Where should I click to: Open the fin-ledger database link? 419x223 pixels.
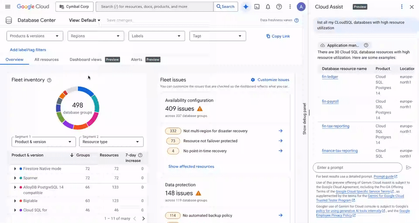tap(330, 77)
